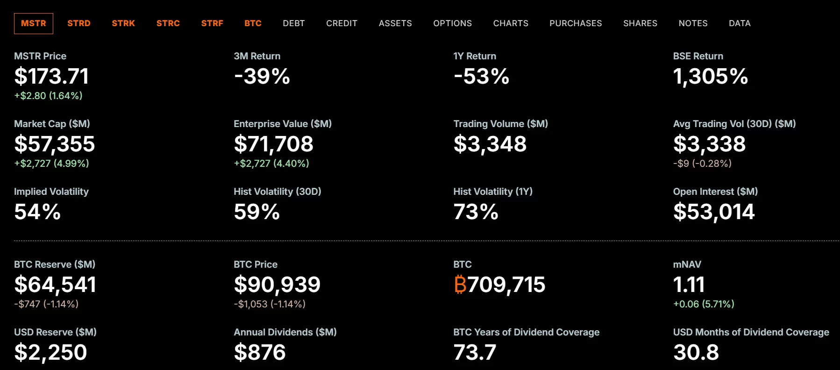
Task: Navigate to the CHARTS tab
Action: coord(511,23)
